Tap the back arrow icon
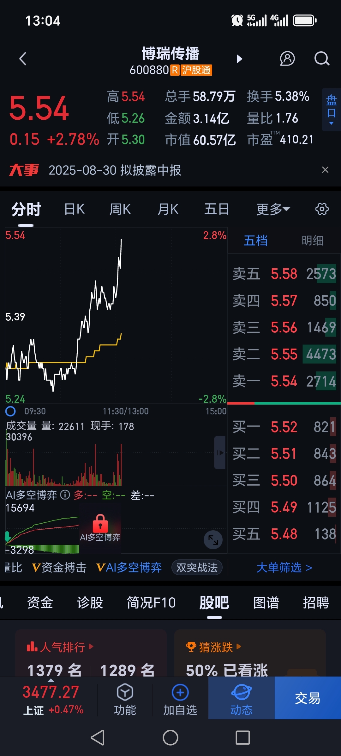 point(23,59)
